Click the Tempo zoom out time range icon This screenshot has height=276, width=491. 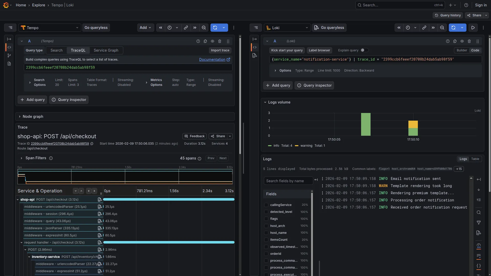pos(204,28)
